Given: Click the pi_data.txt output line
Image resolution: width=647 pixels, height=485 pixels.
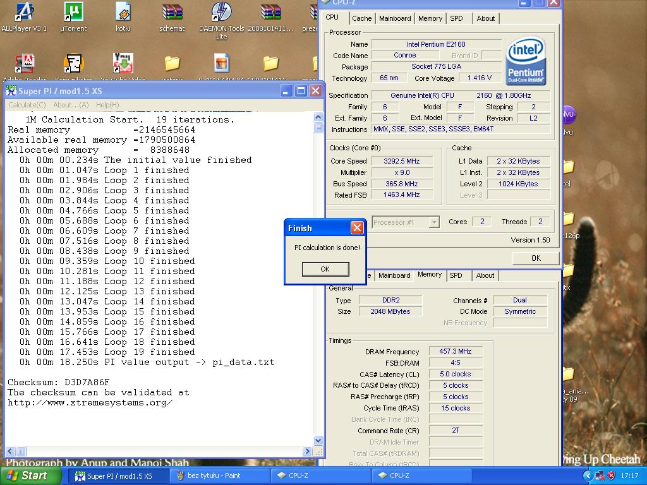Looking at the screenshot, I should point(147,362).
